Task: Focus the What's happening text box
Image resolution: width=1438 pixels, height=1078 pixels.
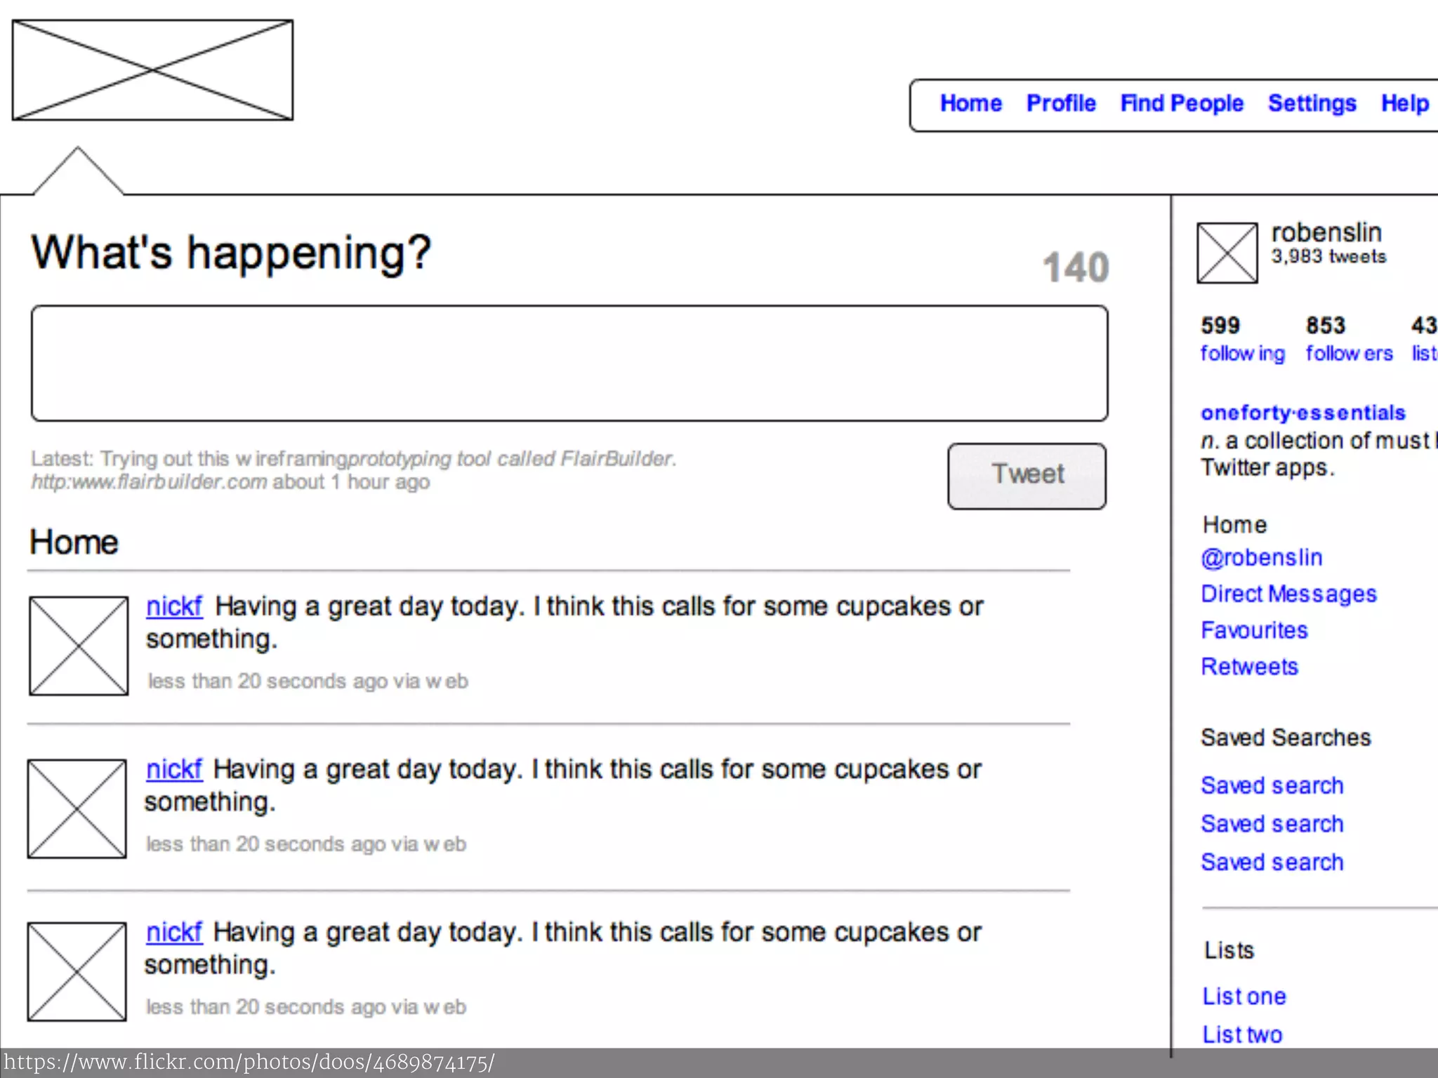Action: tap(569, 363)
